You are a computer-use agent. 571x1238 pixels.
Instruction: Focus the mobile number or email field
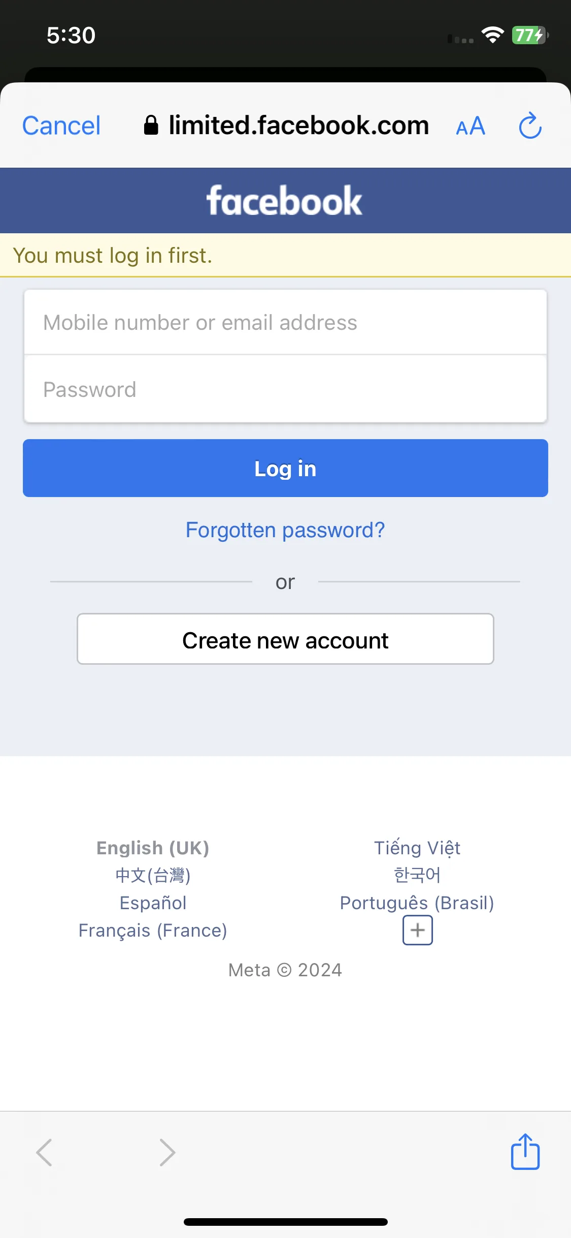(285, 322)
